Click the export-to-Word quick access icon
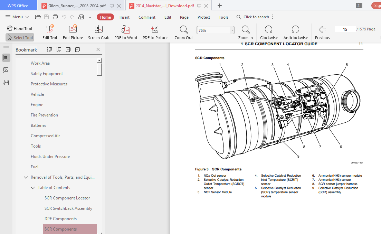Image resolution: width=381 pixels, height=234 pixels. (81, 17)
